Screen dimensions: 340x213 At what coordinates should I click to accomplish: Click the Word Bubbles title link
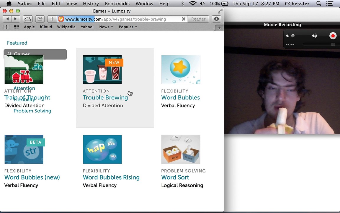[180, 98]
